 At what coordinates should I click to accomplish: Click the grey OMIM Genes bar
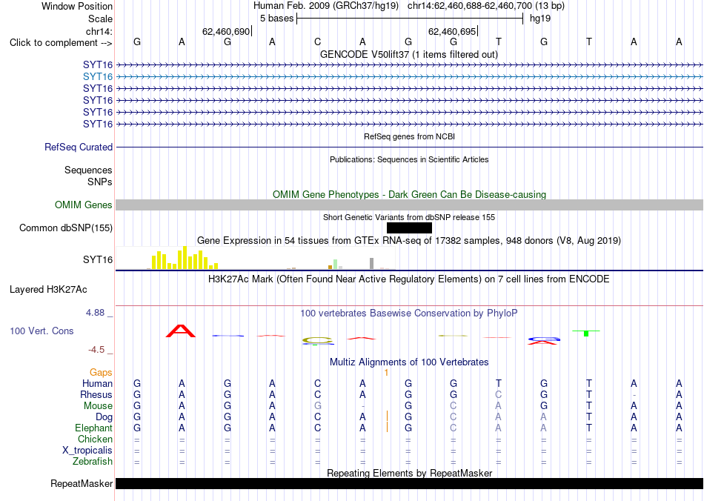click(x=409, y=205)
